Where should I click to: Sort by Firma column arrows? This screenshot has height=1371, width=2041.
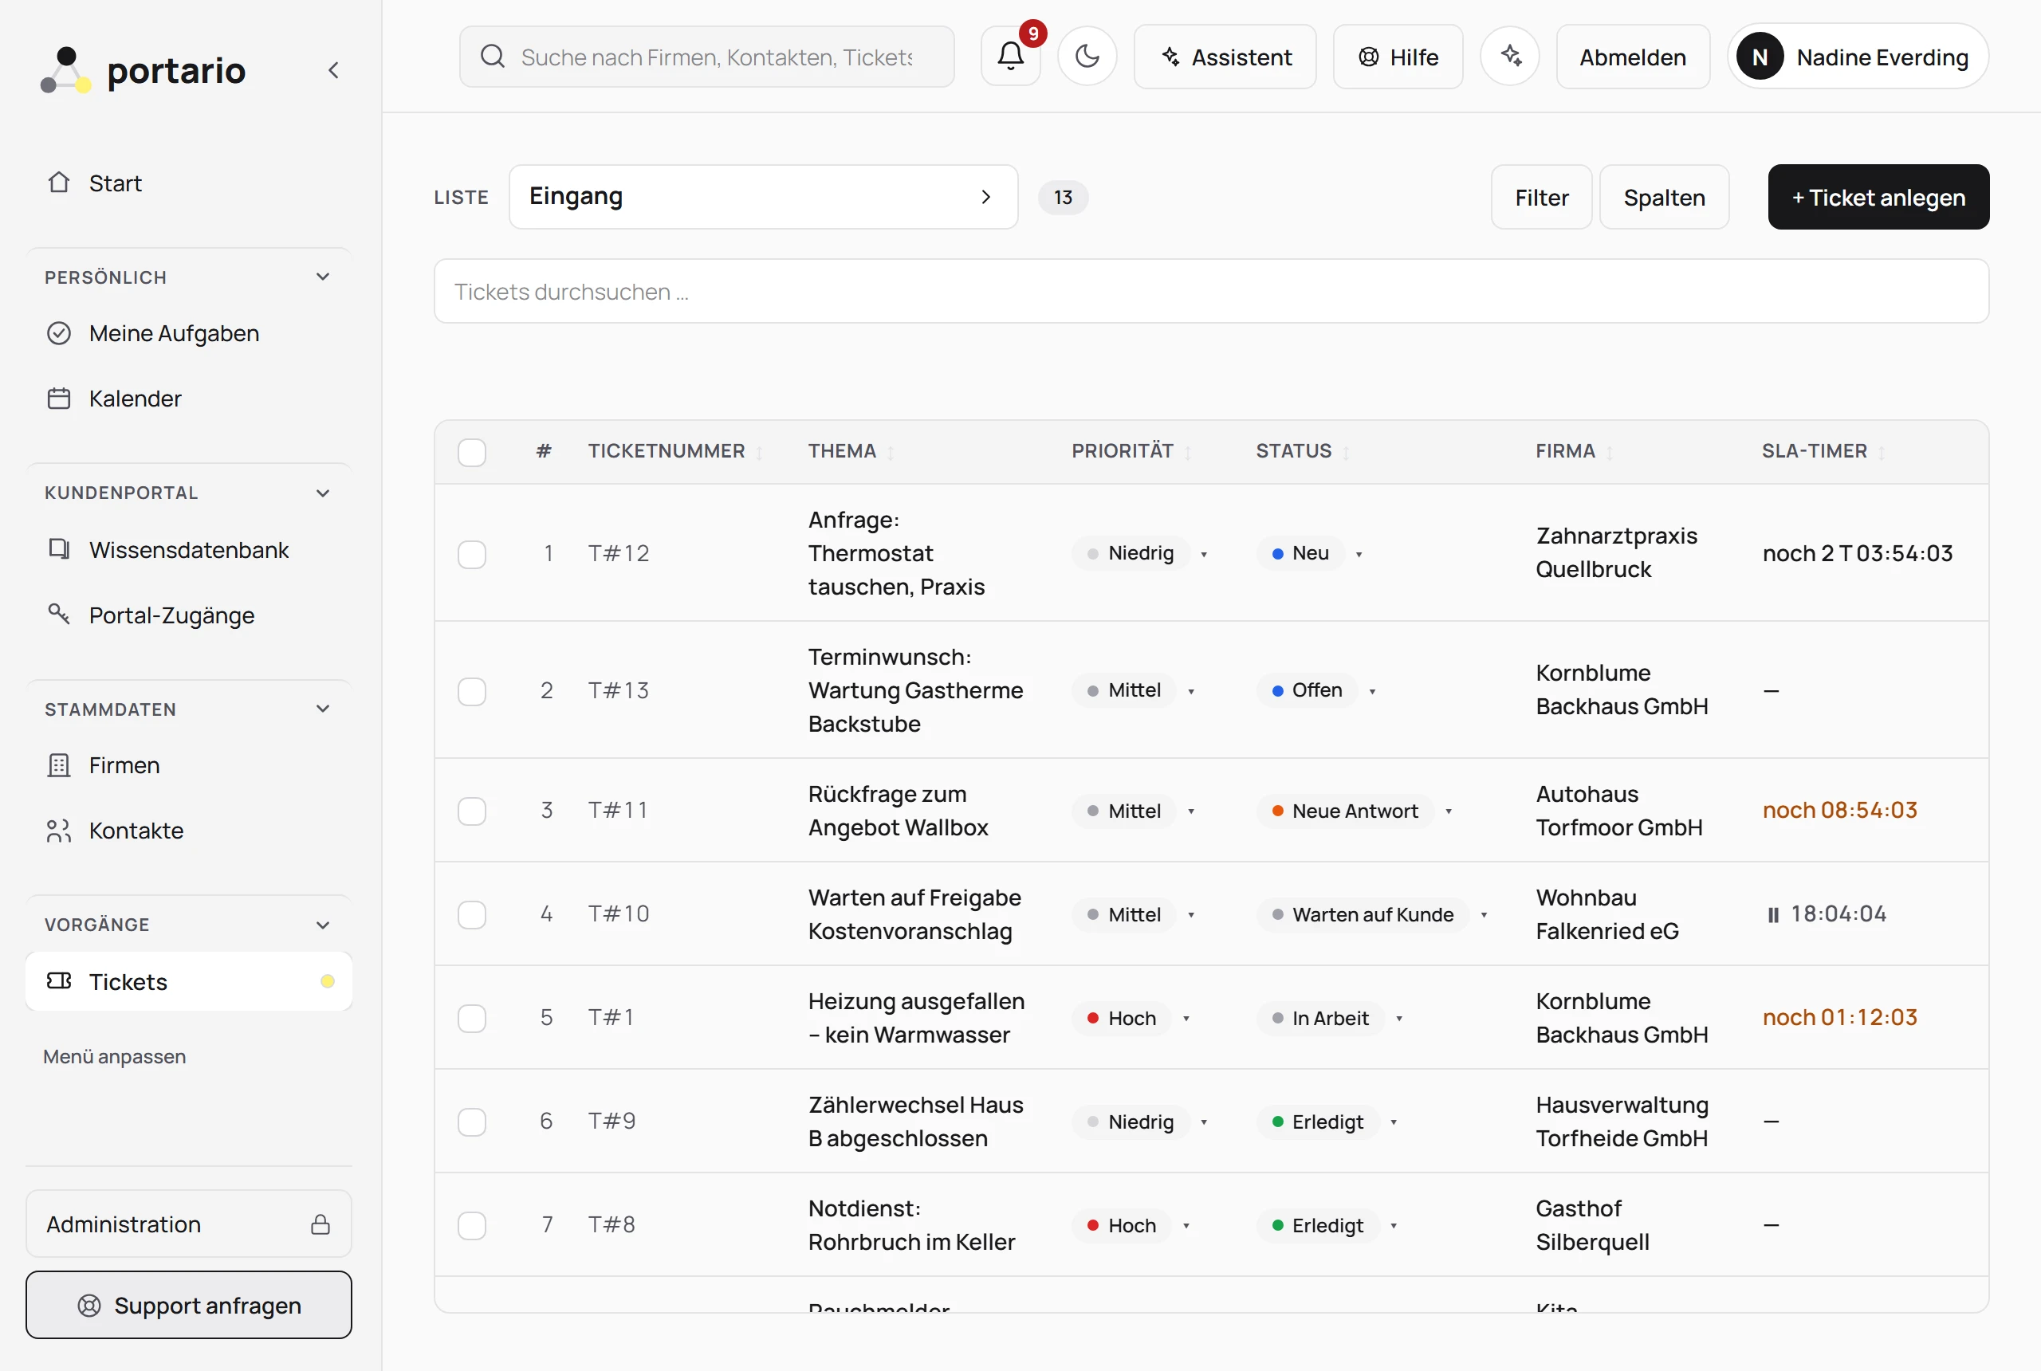pyautogui.click(x=1609, y=452)
